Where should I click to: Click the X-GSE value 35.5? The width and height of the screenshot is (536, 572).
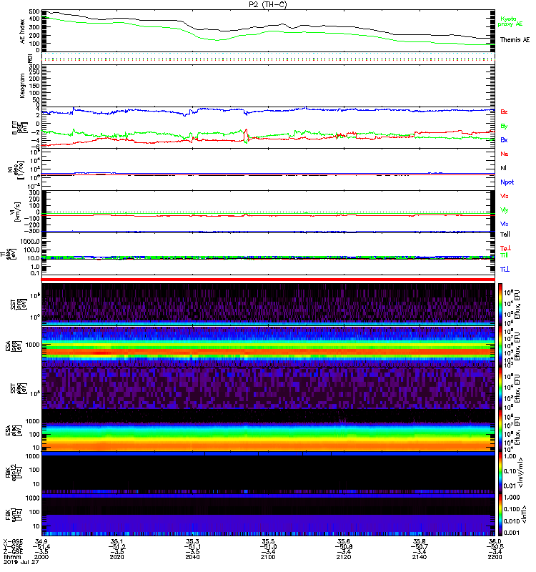268,541
